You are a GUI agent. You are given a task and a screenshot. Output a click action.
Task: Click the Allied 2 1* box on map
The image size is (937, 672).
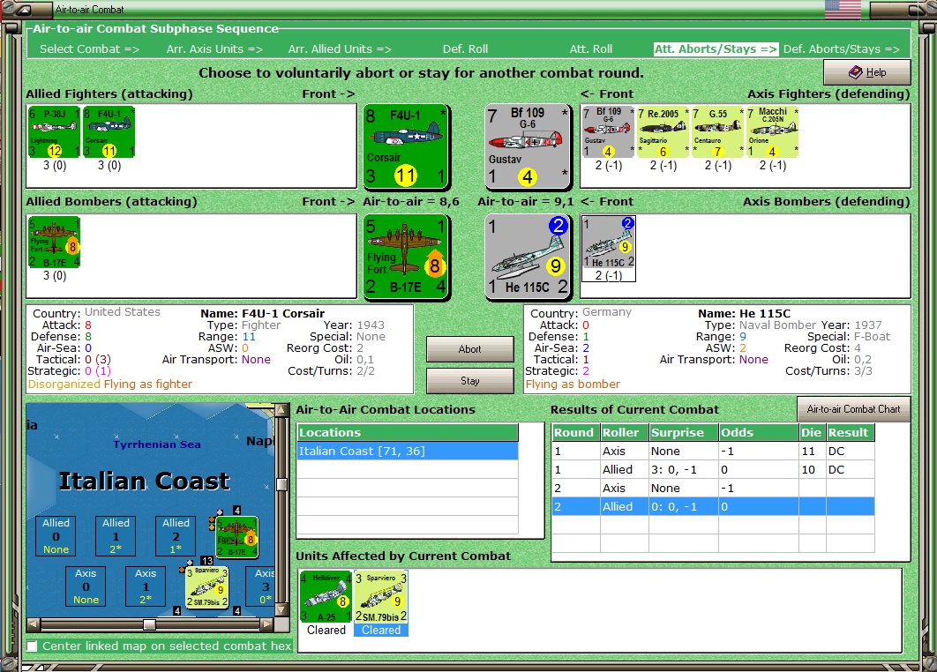(176, 536)
